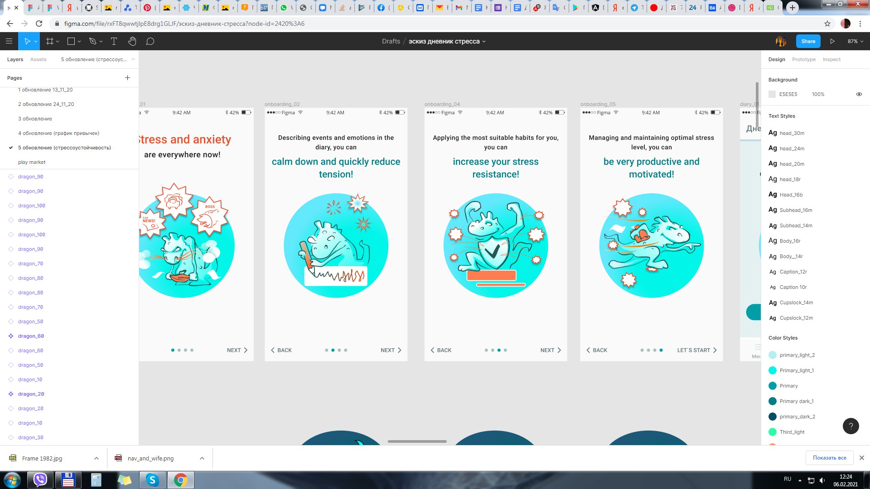Open Skype from the taskbar

pyautogui.click(x=152, y=479)
